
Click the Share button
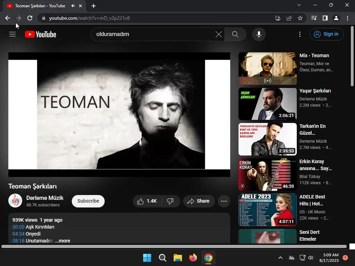(x=199, y=201)
